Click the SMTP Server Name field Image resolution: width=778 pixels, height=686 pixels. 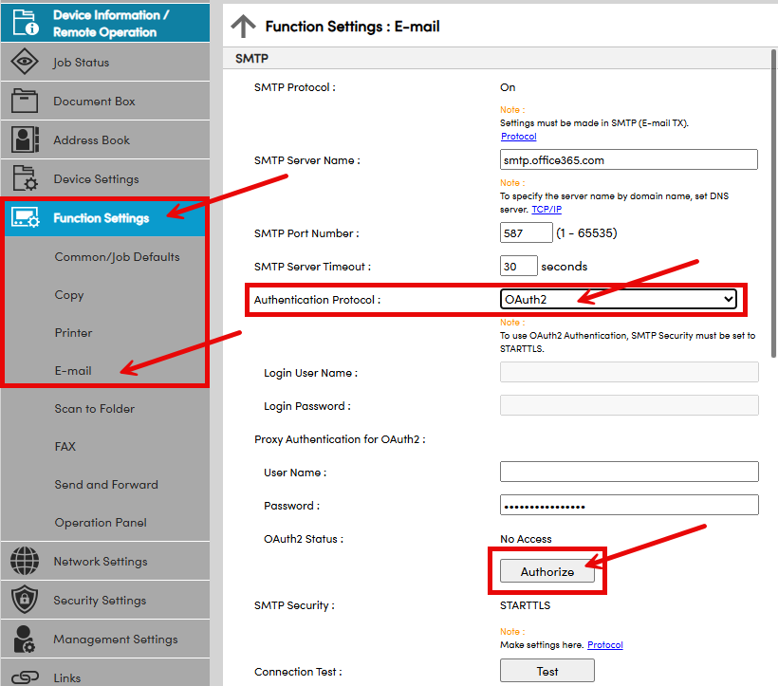pyautogui.click(x=629, y=159)
